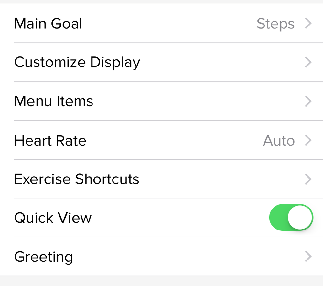This screenshot has width=323, height=286.
Task: Click the Heart Rate label text
Action: (50, 140)
